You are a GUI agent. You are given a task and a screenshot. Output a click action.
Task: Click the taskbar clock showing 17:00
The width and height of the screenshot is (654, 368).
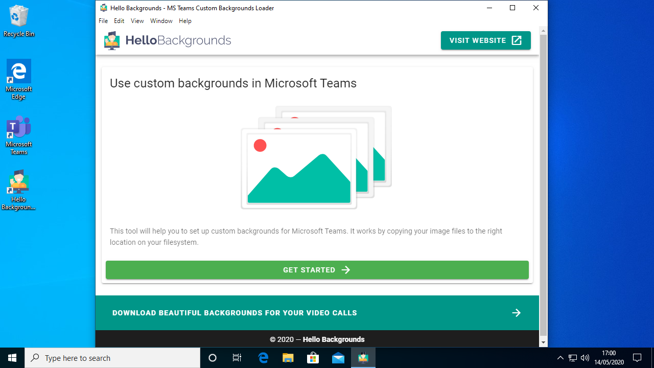(609, 358)
